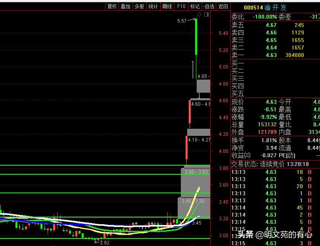Click the stock code 000514
320x246 pixels.
[253, 8]
